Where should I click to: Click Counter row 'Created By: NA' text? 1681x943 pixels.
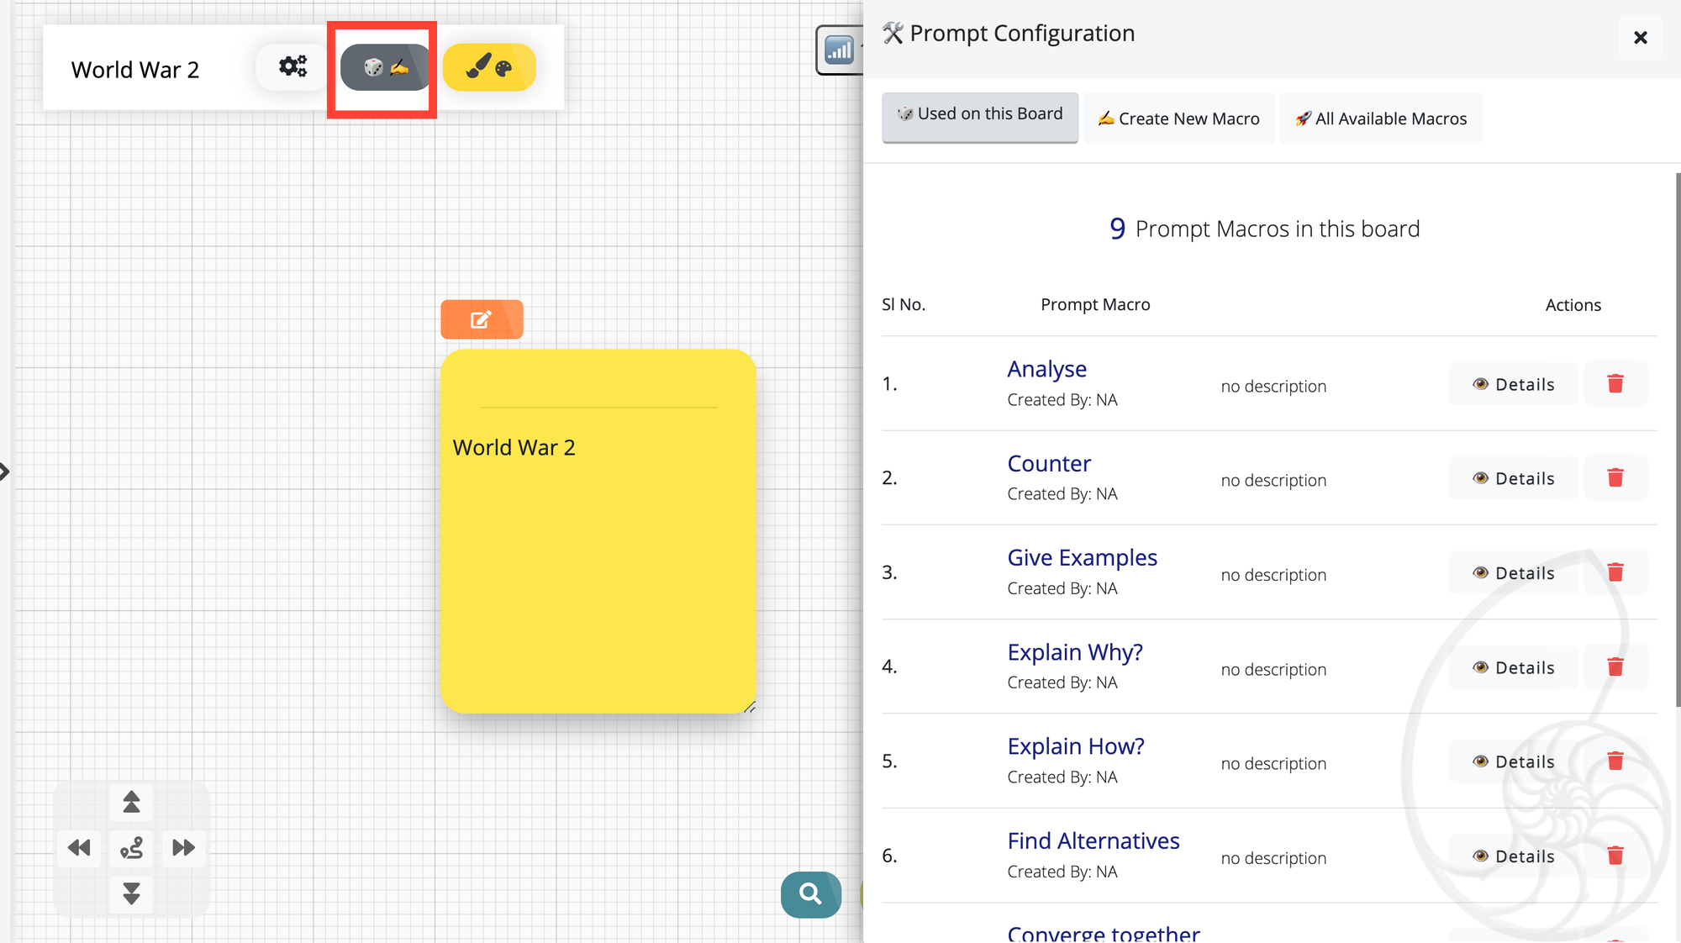pos(1062,494)
